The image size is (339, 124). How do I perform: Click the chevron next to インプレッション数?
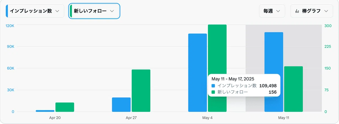pyautogui.click(x=57, y=11)
